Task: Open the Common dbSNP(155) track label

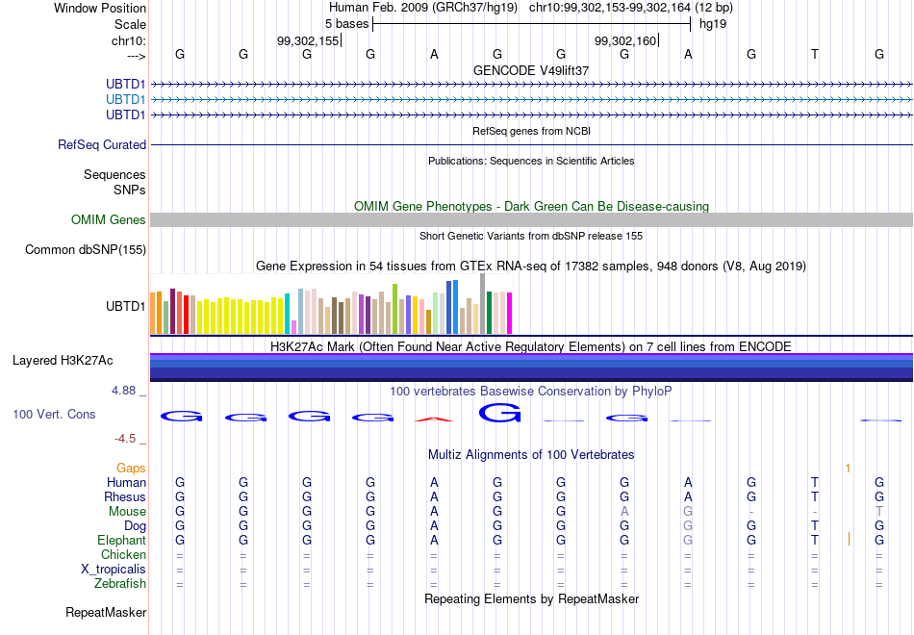Action: coord(86,249)
